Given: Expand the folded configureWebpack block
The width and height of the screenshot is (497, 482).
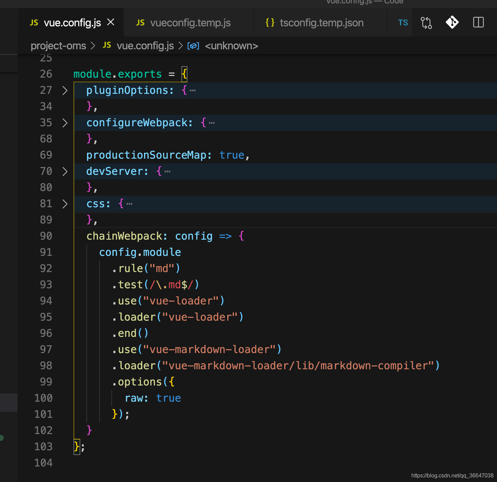Looking at the screenshot, I should [x=65, y=123].
